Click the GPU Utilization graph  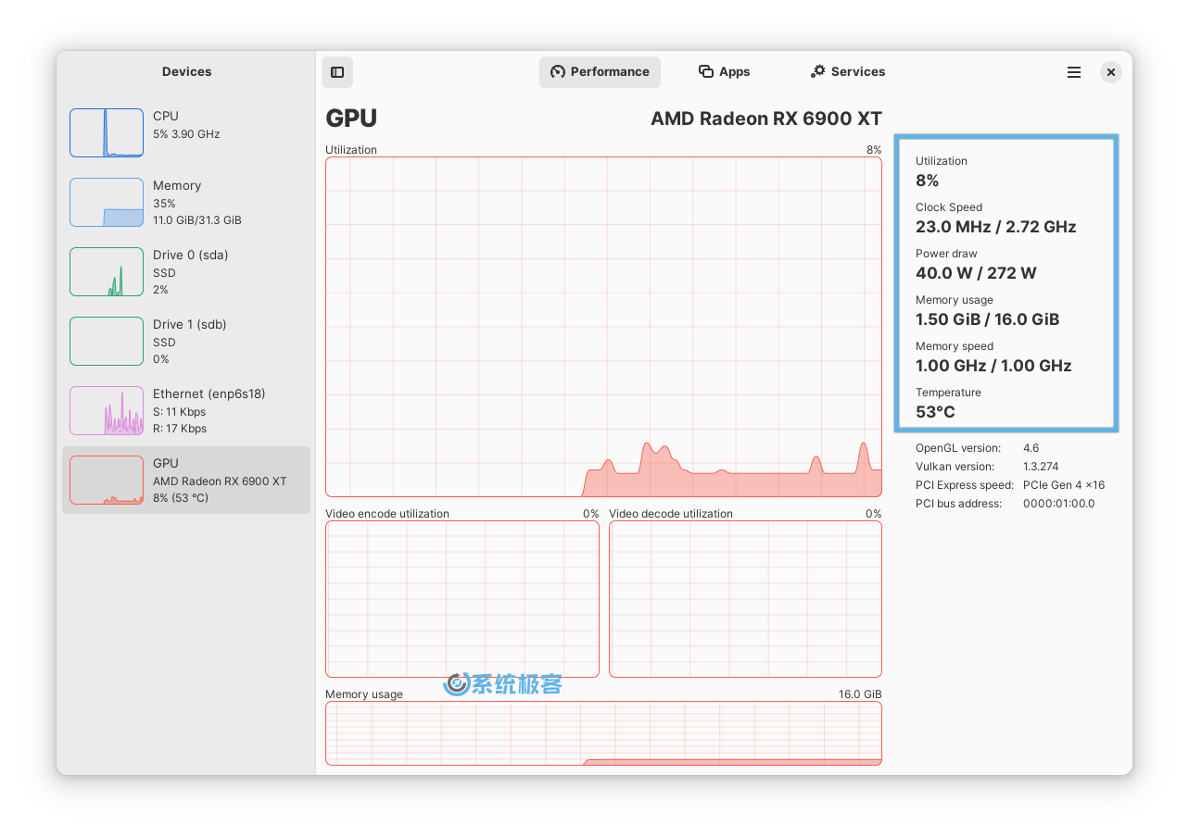pyautogui.click(x=603, y=327)
